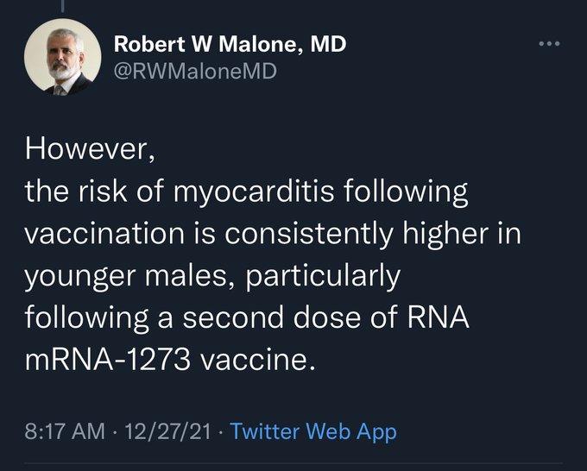This screenshot has height=471, width=587.
Task: Open the Robert W Malone, MD display name
Action: pos(230,44)
